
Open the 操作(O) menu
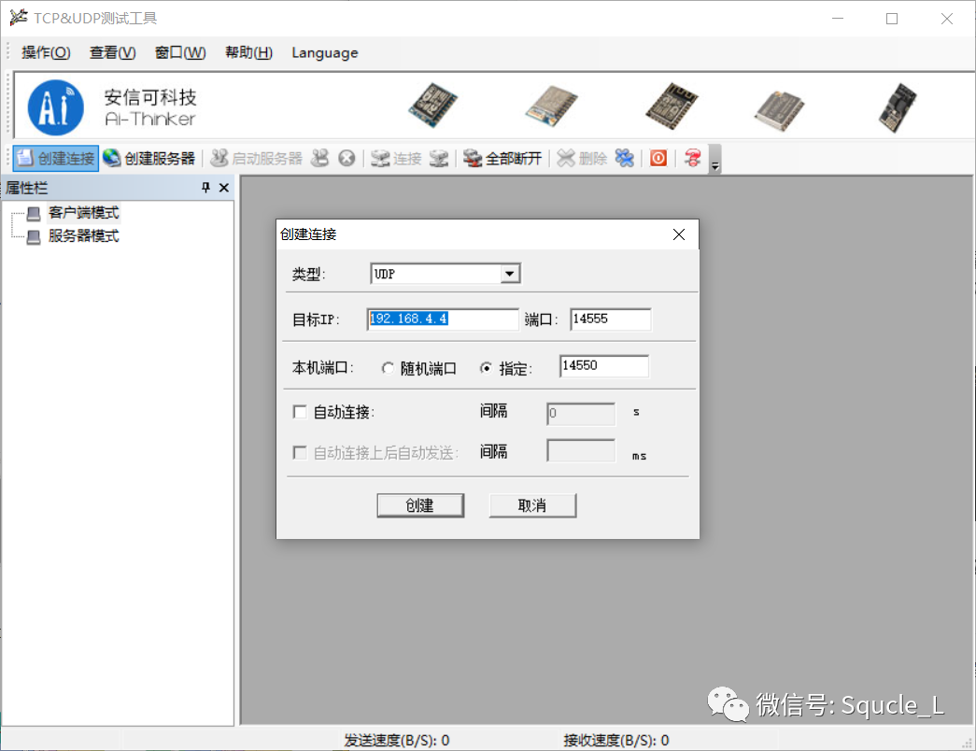[46, 53]
